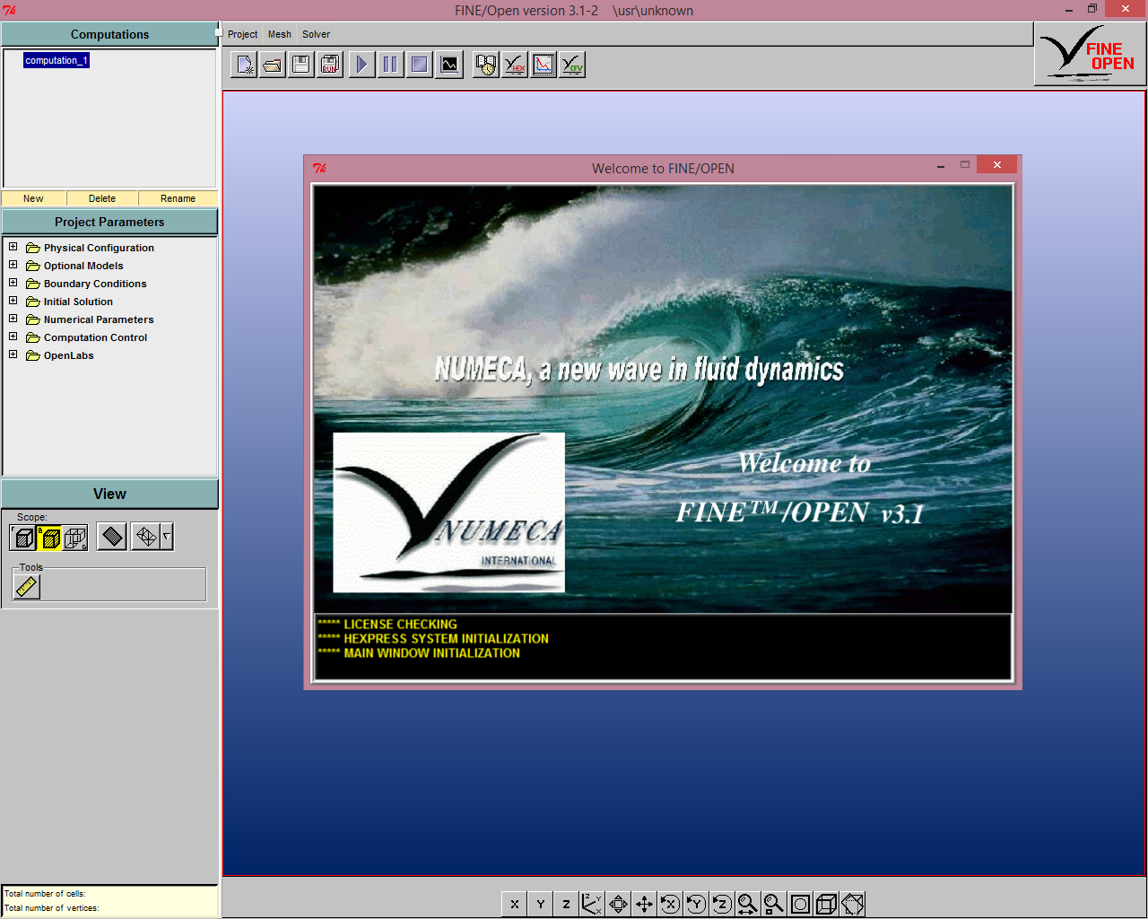Open the task manager book and clock icon
Image resolution: width=1148 pixels, height=919 pixels.
[486, 65]
